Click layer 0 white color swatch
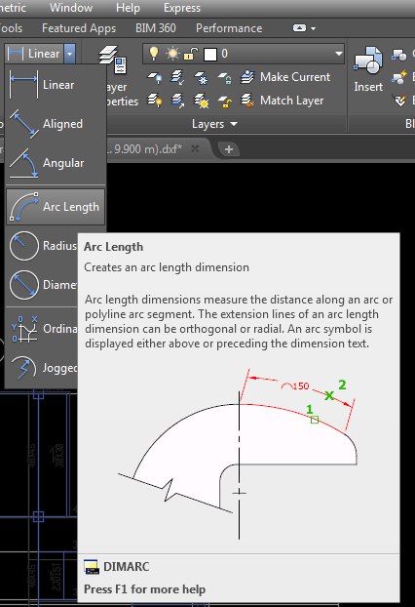The height and width of the screenshot is (607, 415). (210, 55)
